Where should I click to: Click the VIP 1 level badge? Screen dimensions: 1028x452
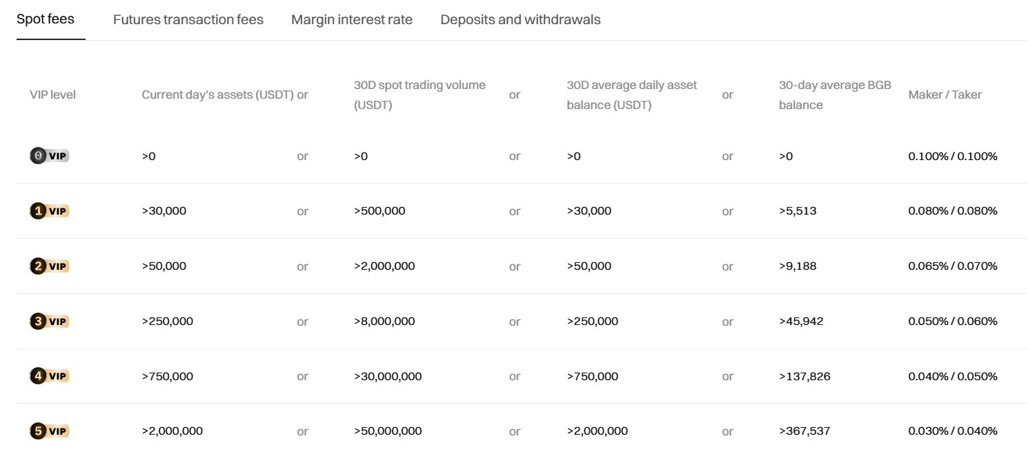coord(50,211)
